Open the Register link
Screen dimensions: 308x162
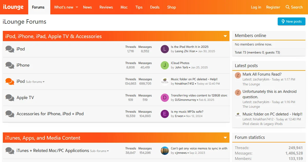coord(273,7)
